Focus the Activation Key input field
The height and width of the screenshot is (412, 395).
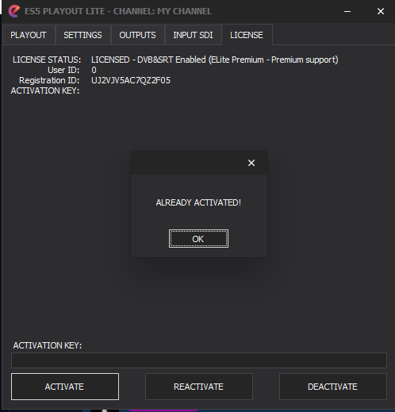(x=199, y=360)
